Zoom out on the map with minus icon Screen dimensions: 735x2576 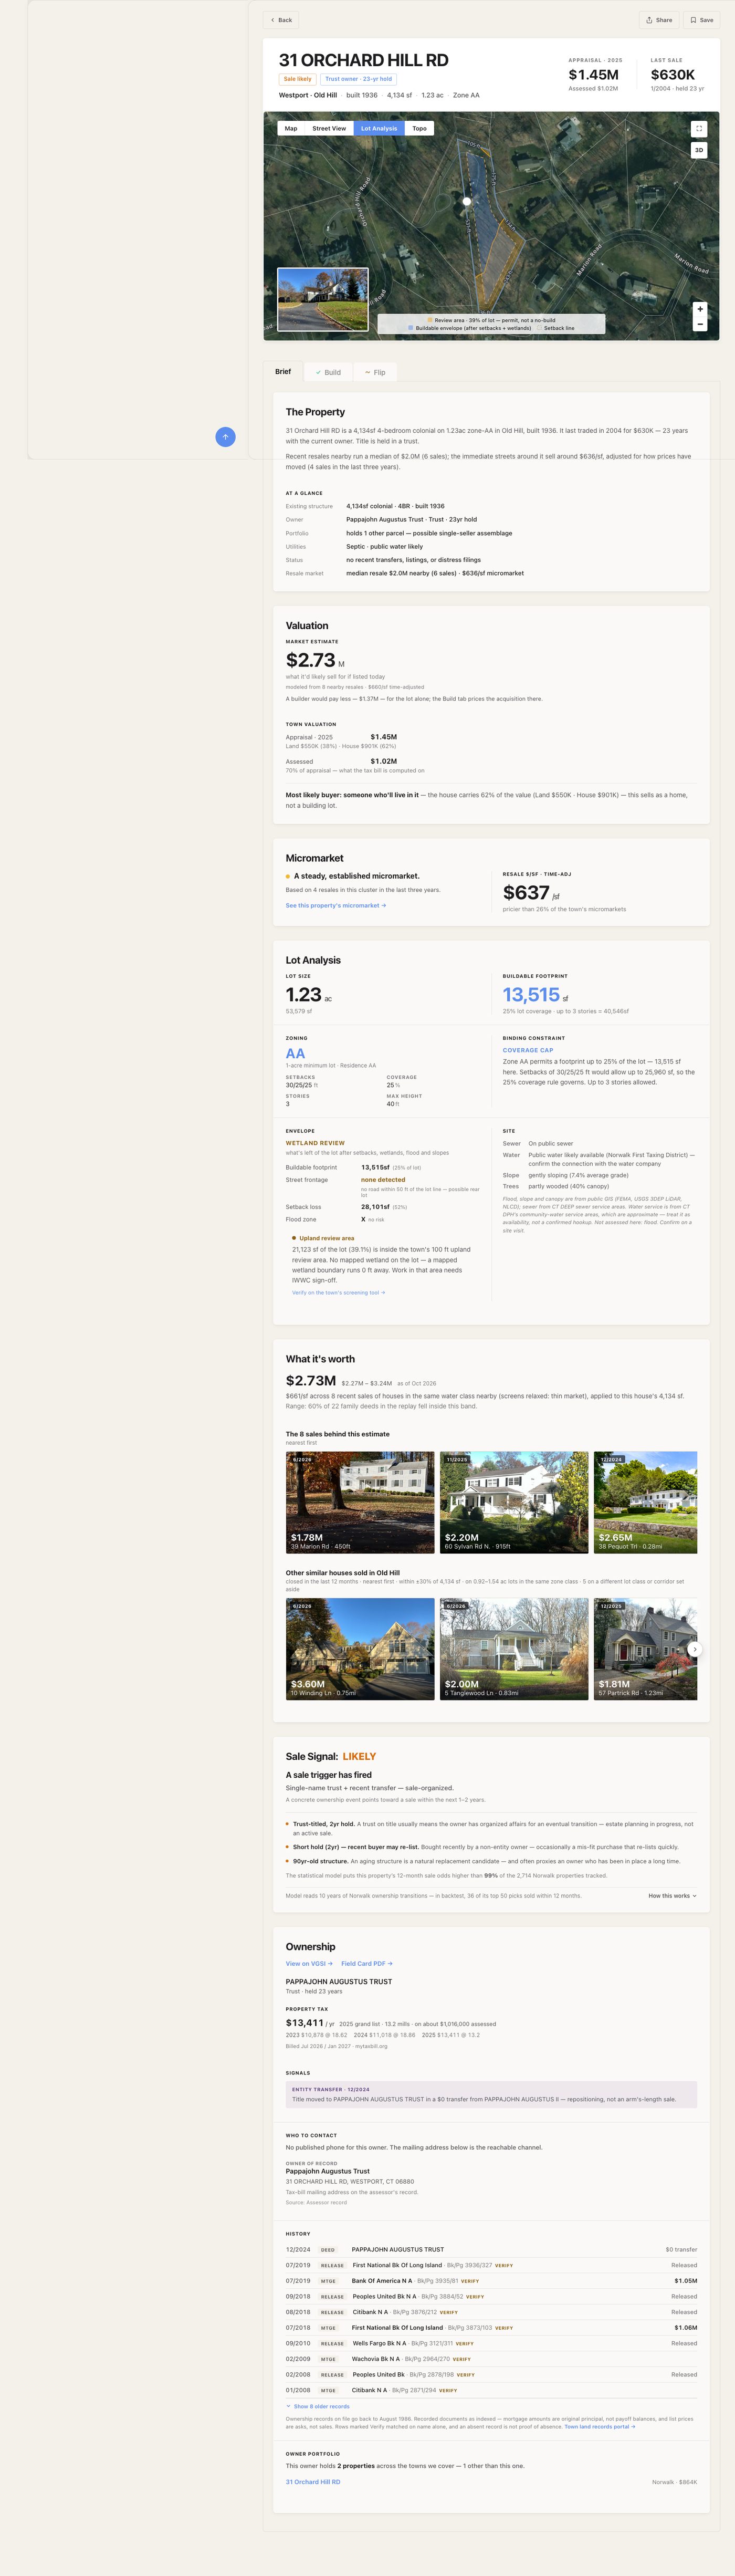(700, 324)
